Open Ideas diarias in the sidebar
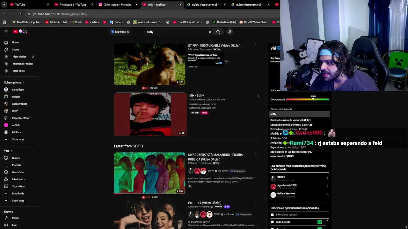 (19, 57)
